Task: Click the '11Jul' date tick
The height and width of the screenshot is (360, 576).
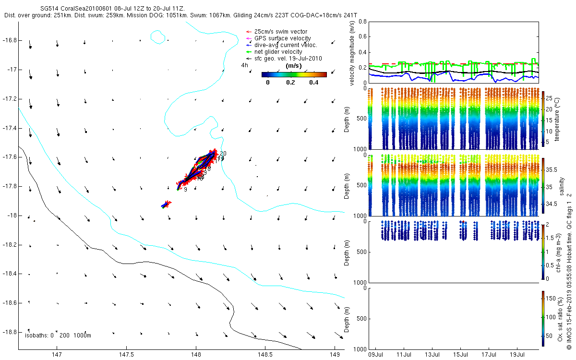Action: 404,355
